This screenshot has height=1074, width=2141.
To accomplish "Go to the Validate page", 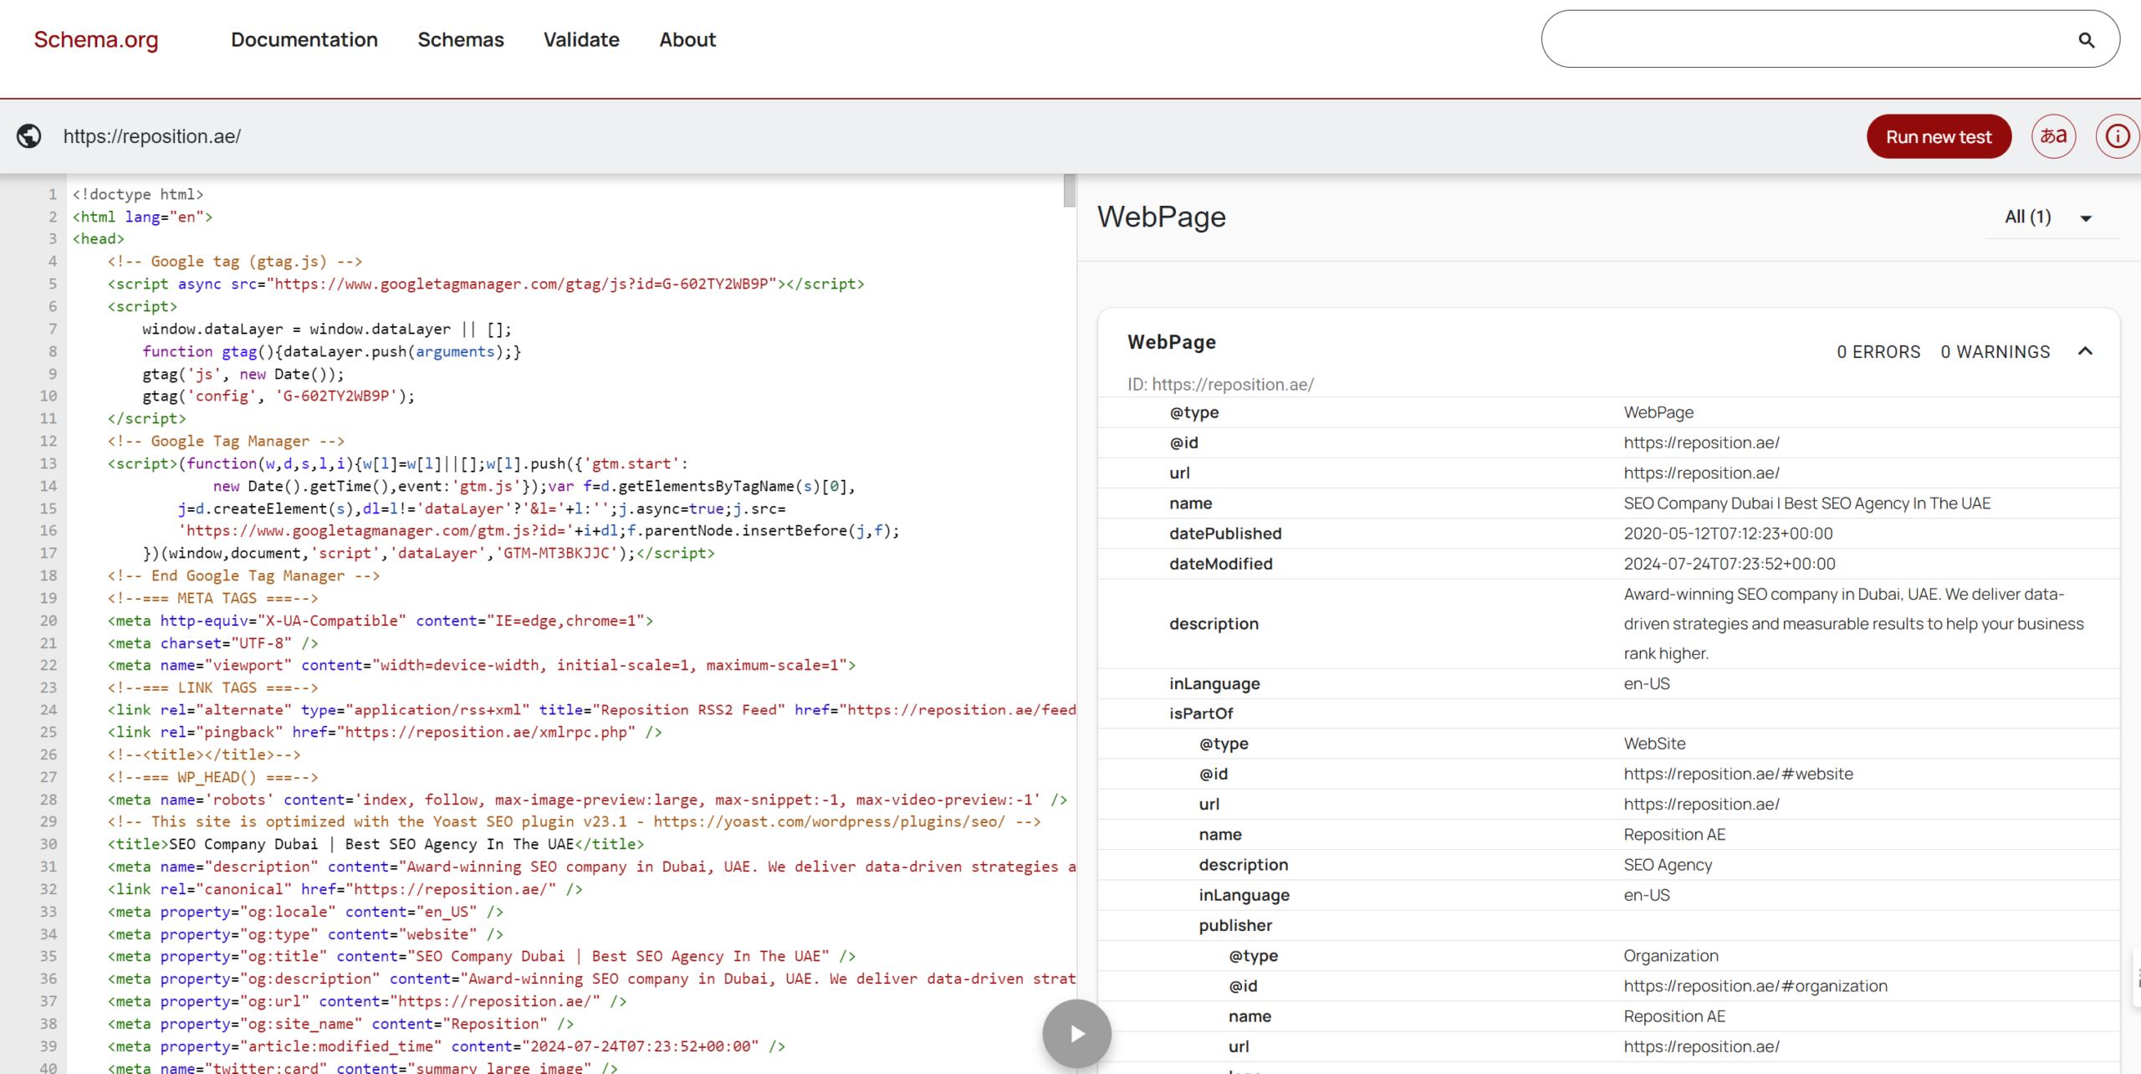I will pos(581,39).
